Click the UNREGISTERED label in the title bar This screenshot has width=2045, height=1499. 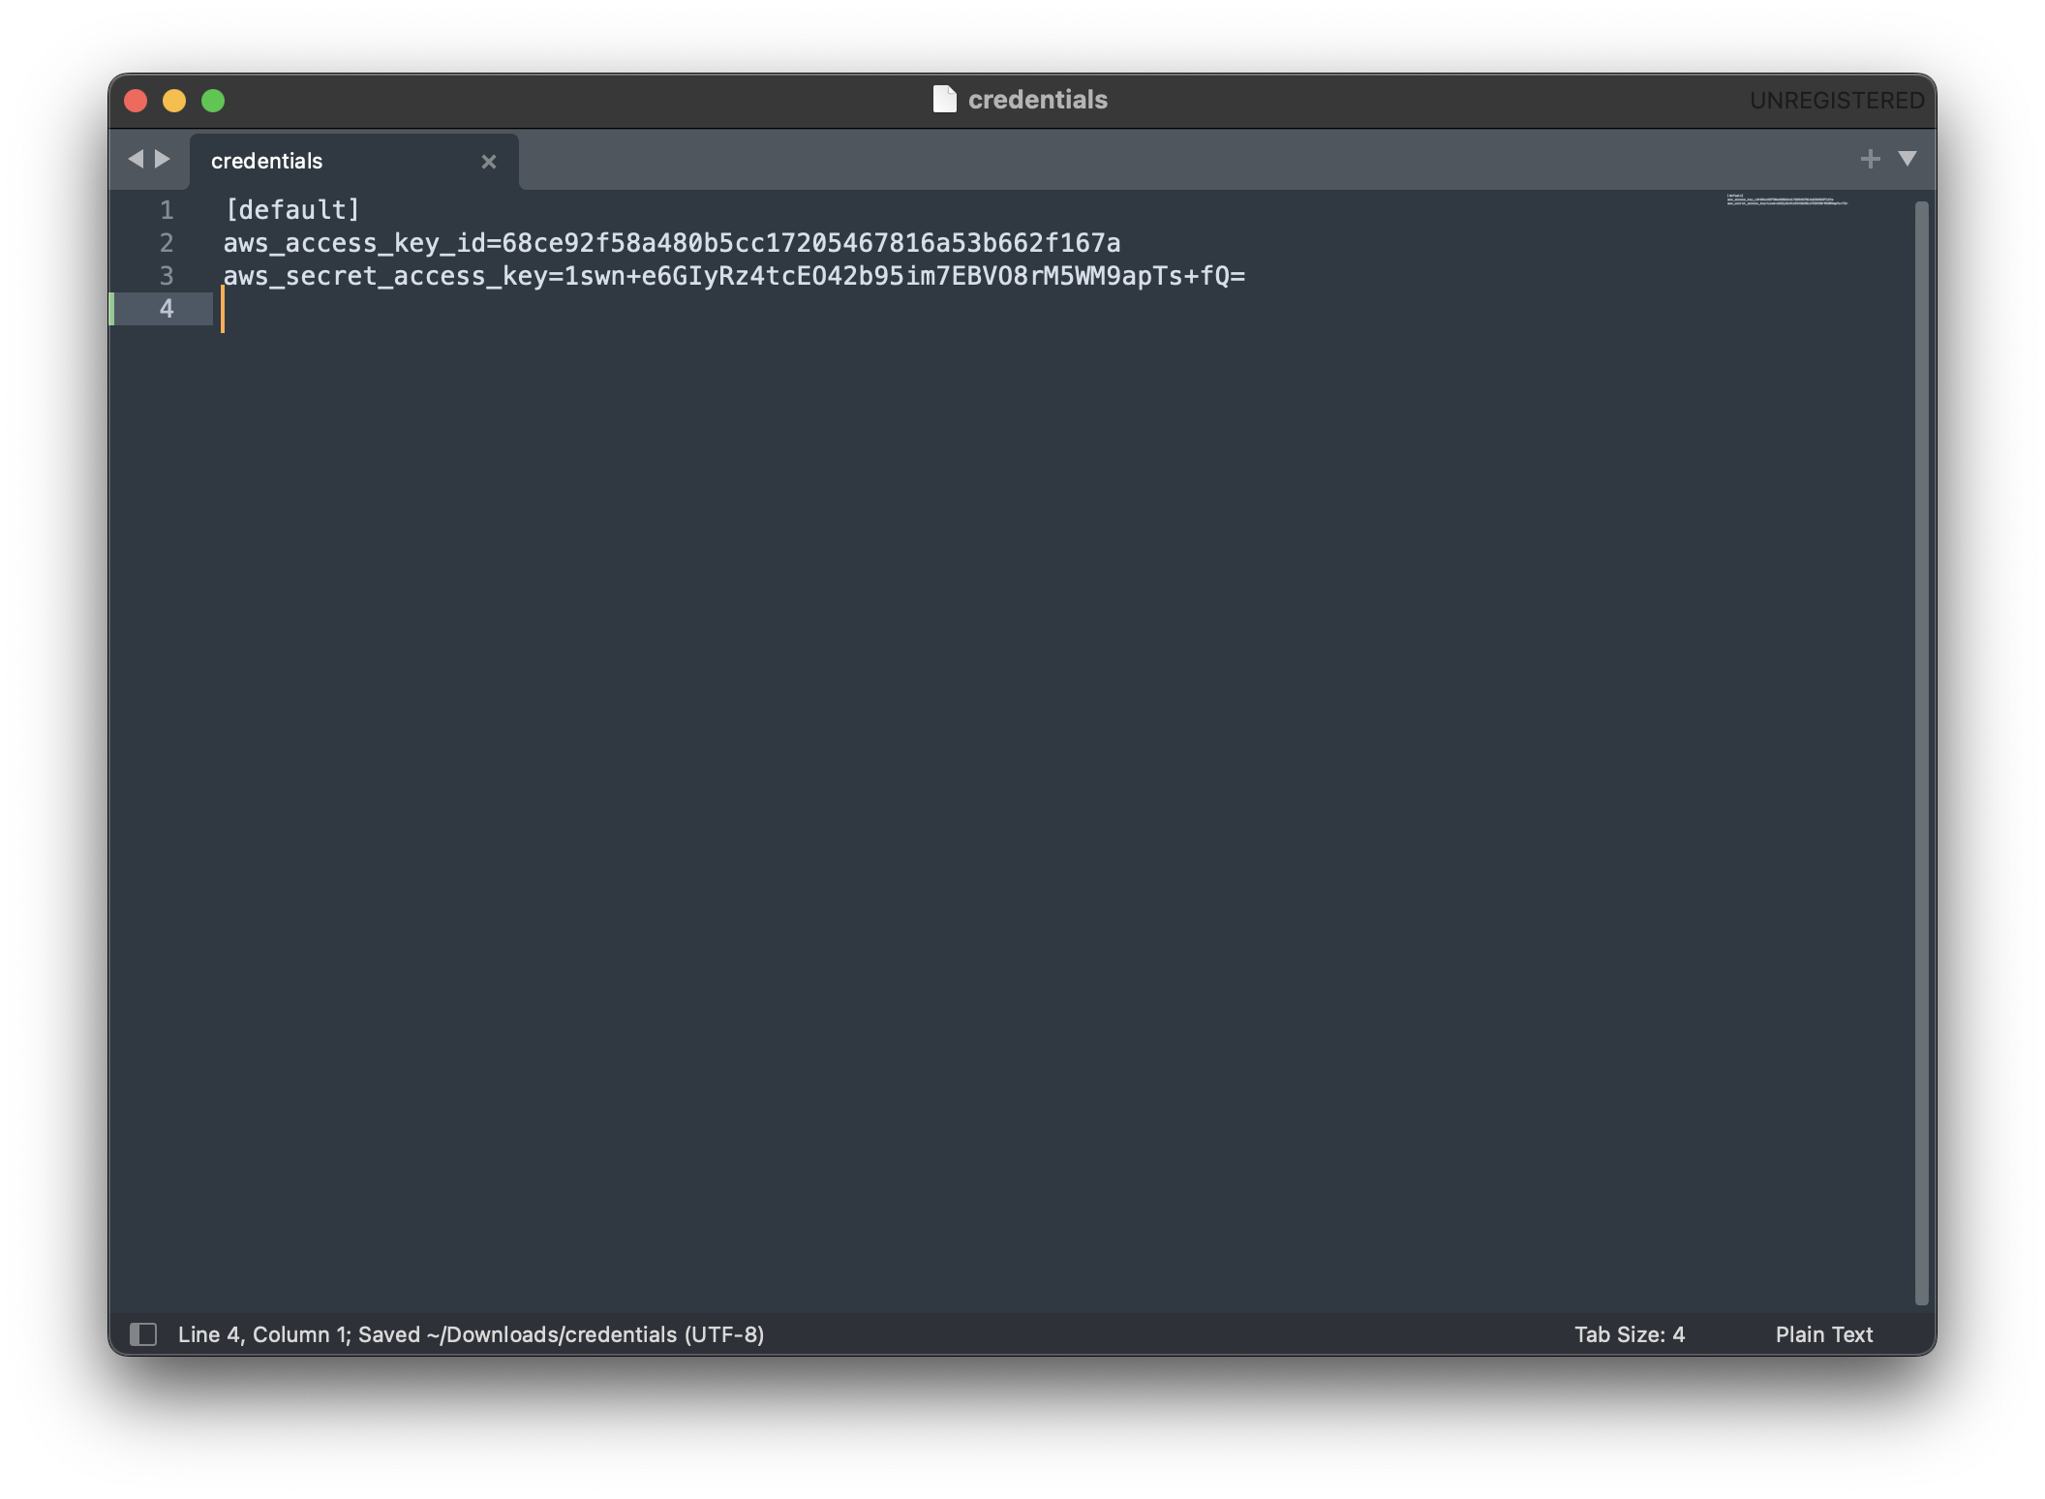point(1837,98)
